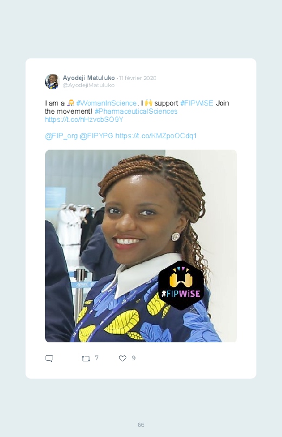The width and height of the screenshot is (282, 437).
Task: Open the attached tweet photo
Action: [141, 246]
